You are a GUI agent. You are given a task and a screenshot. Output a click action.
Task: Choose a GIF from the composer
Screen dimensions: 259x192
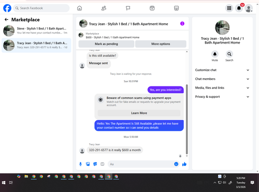click(103, 164)
